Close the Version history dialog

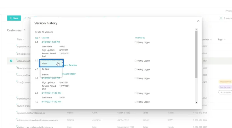(198, 21)
